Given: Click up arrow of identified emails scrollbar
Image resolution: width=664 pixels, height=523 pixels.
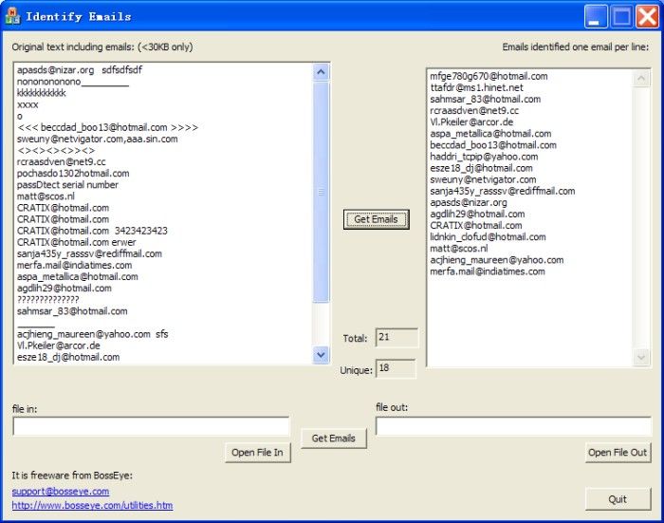Looking at the screenshot, I should 641,79.
